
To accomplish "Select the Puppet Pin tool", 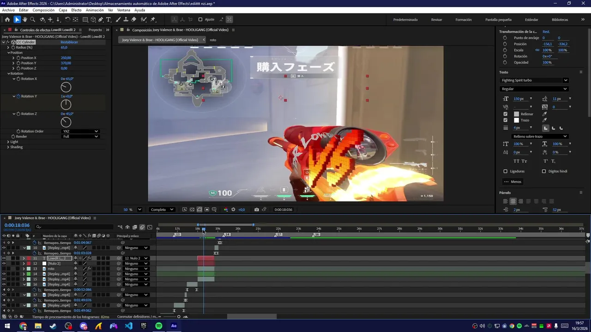I will [x=153, y=19].
